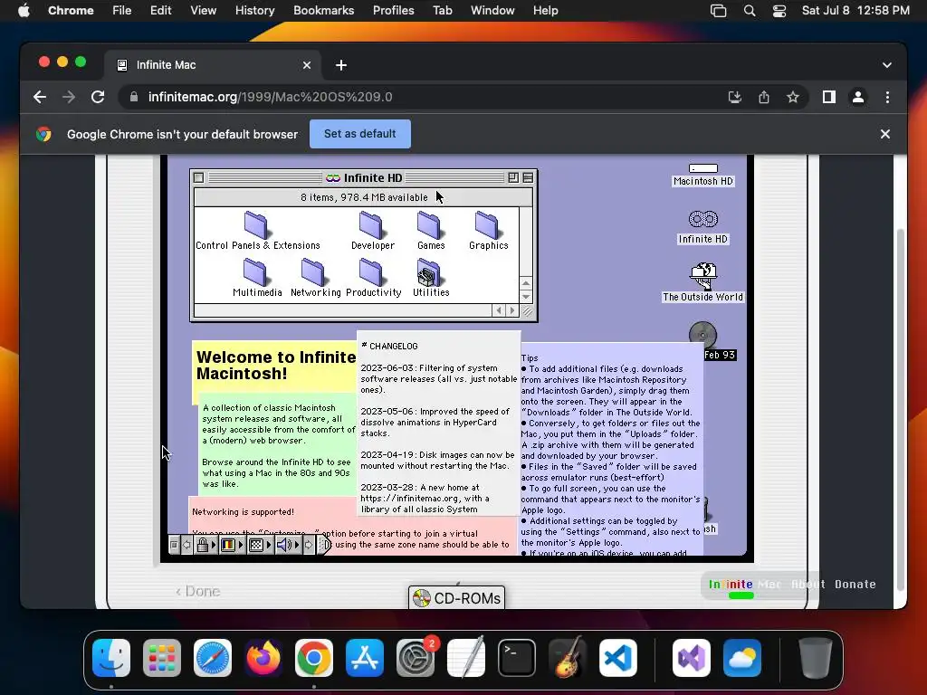Screen dimensions: 927x695
Task: Launch Visual Studio Code from the Dock
Action: pos(617,658)
